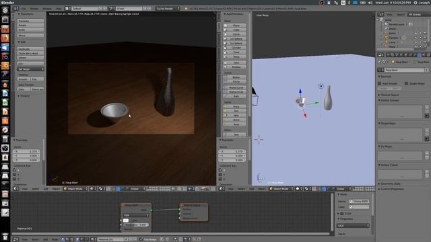Toggle Z constraint axis in left panel
Screen dimensions: 431x242
pos(15,179)
